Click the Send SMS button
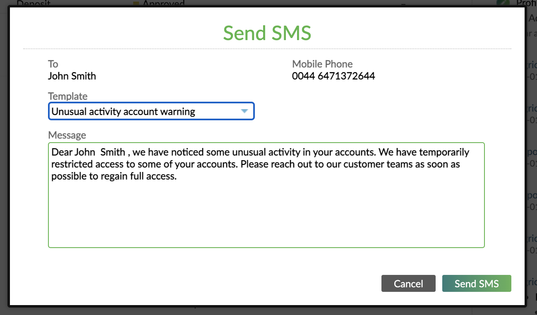537x315 pixels. 476,284
